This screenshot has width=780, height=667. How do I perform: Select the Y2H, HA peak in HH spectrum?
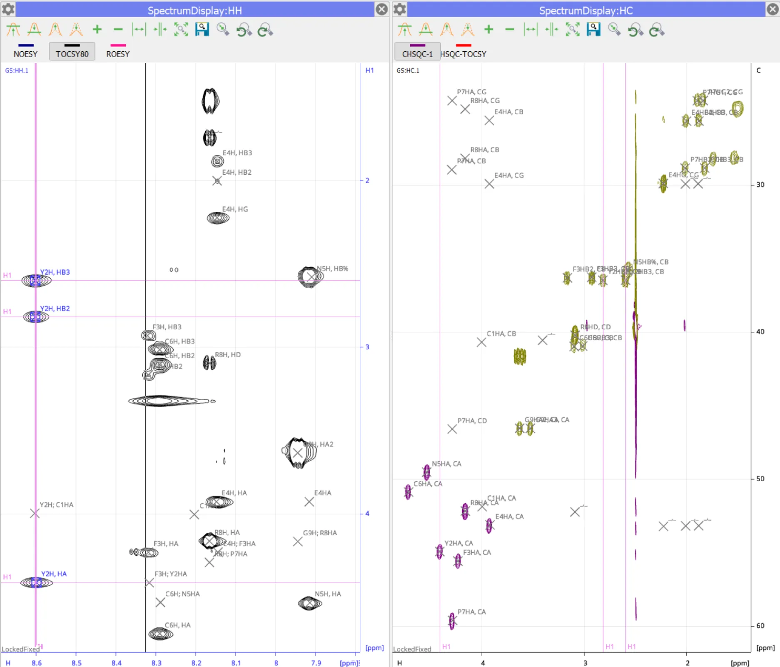36,582
